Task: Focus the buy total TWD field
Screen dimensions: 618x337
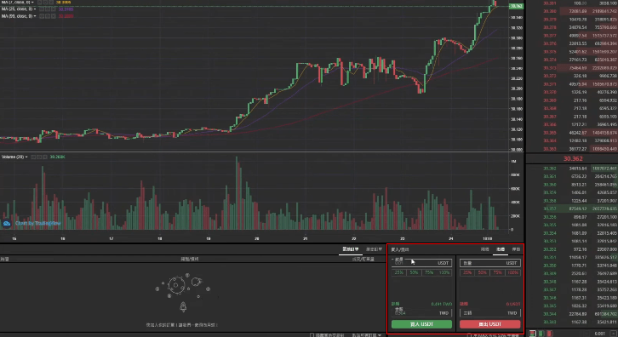Action: 421,312
